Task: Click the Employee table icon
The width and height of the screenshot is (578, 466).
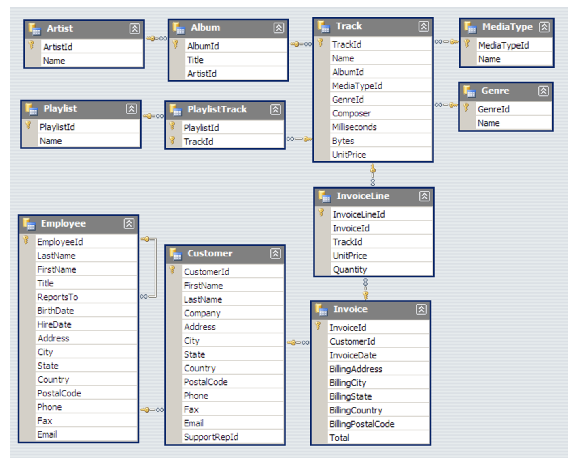Action: 29,224
